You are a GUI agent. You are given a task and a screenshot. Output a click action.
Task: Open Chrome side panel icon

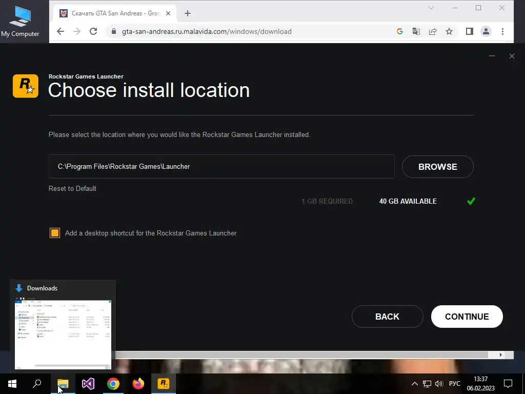tap(470, 31)
